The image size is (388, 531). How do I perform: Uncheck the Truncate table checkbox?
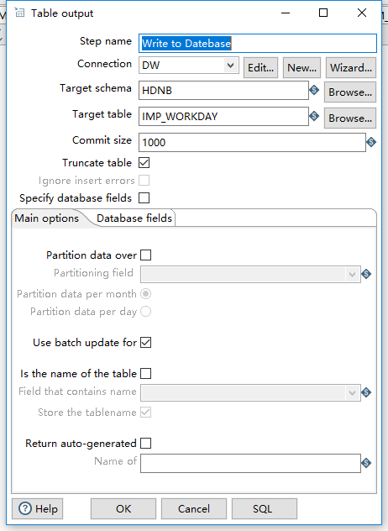coord(144,163)
